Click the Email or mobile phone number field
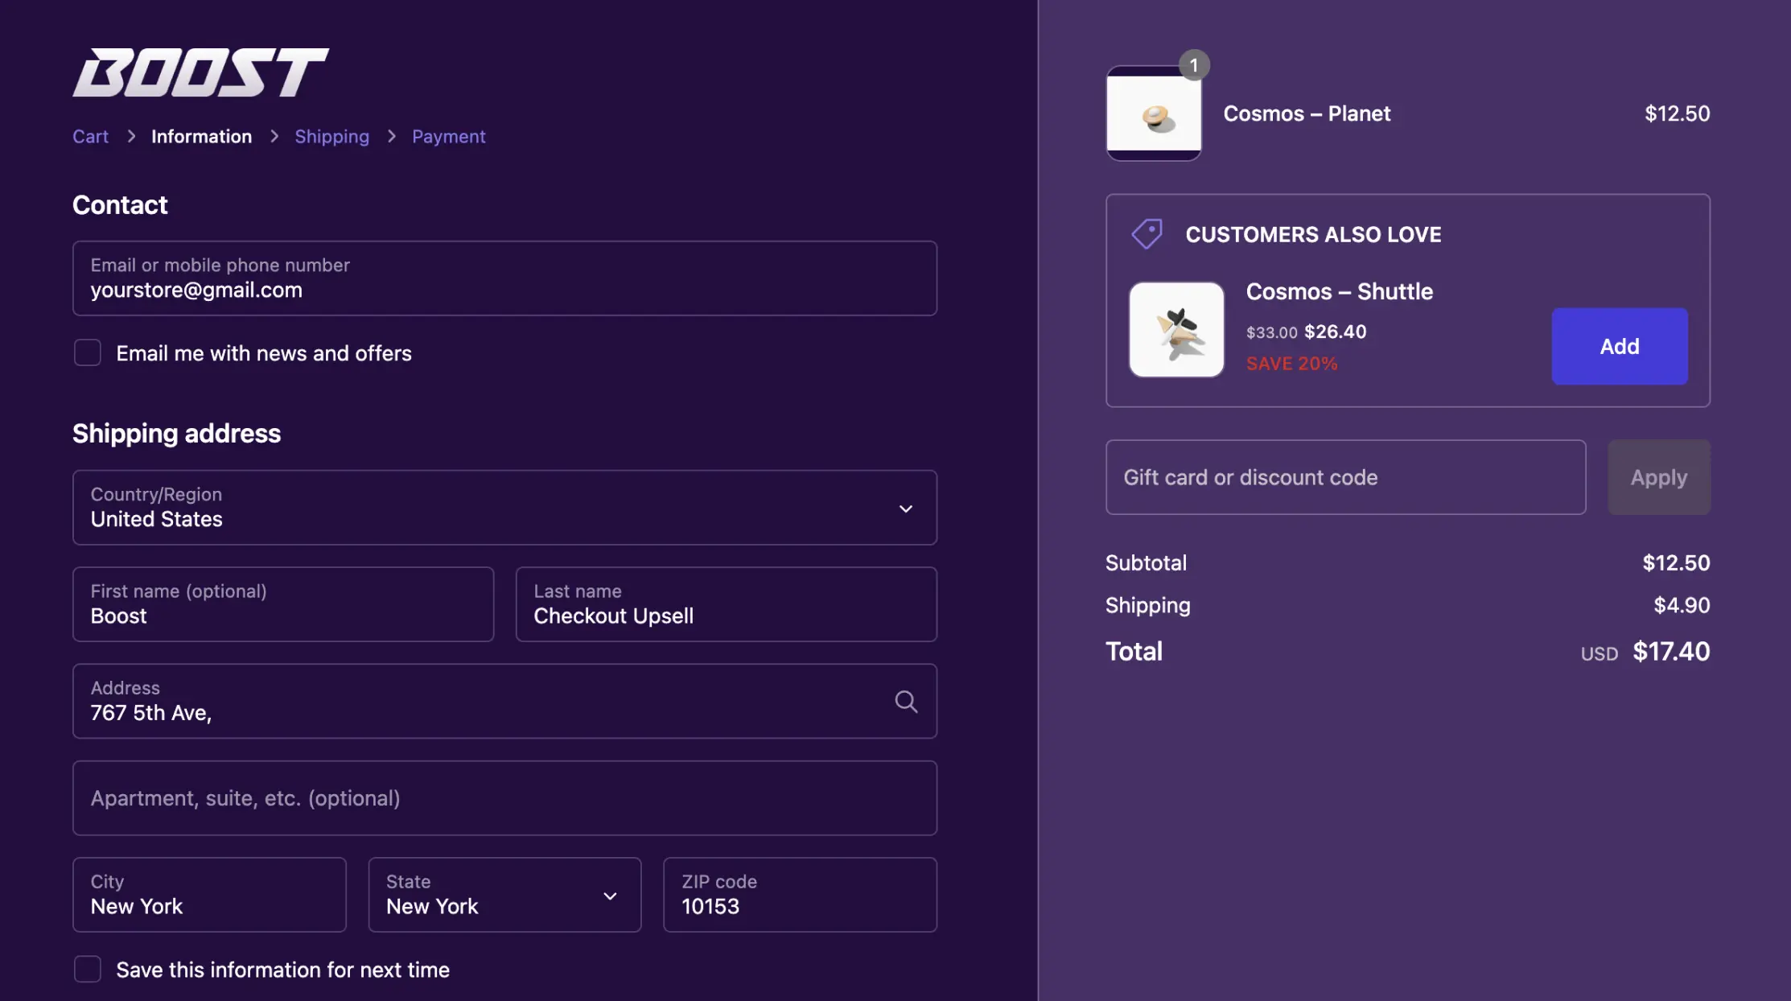Image resolution: width=1791 pixels, height=1001 pixels. 504,278
